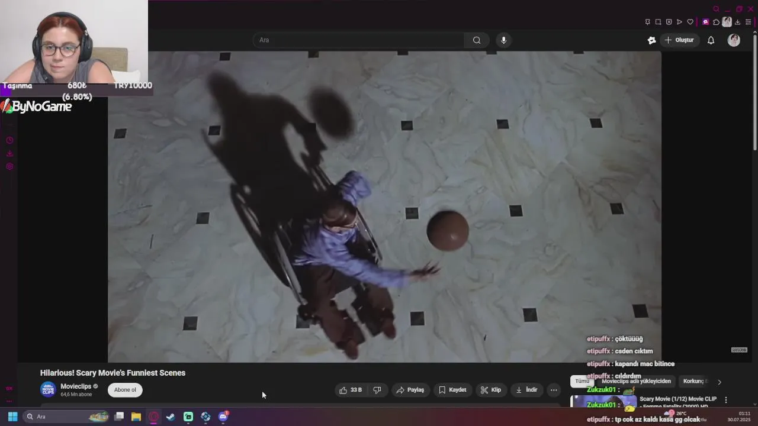This screenshot has height=426, width=758.
Task: Open the Movieclips channel avatar
Action: [48, 389]
